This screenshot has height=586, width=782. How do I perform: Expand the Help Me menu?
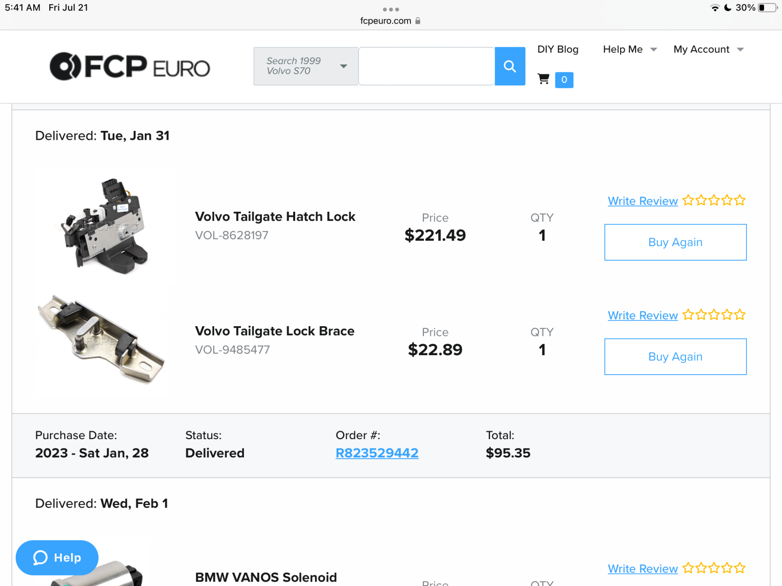(x=630, y=50)
